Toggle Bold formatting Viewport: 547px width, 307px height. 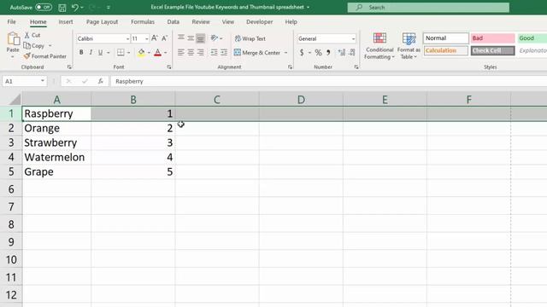pos(81,53)
